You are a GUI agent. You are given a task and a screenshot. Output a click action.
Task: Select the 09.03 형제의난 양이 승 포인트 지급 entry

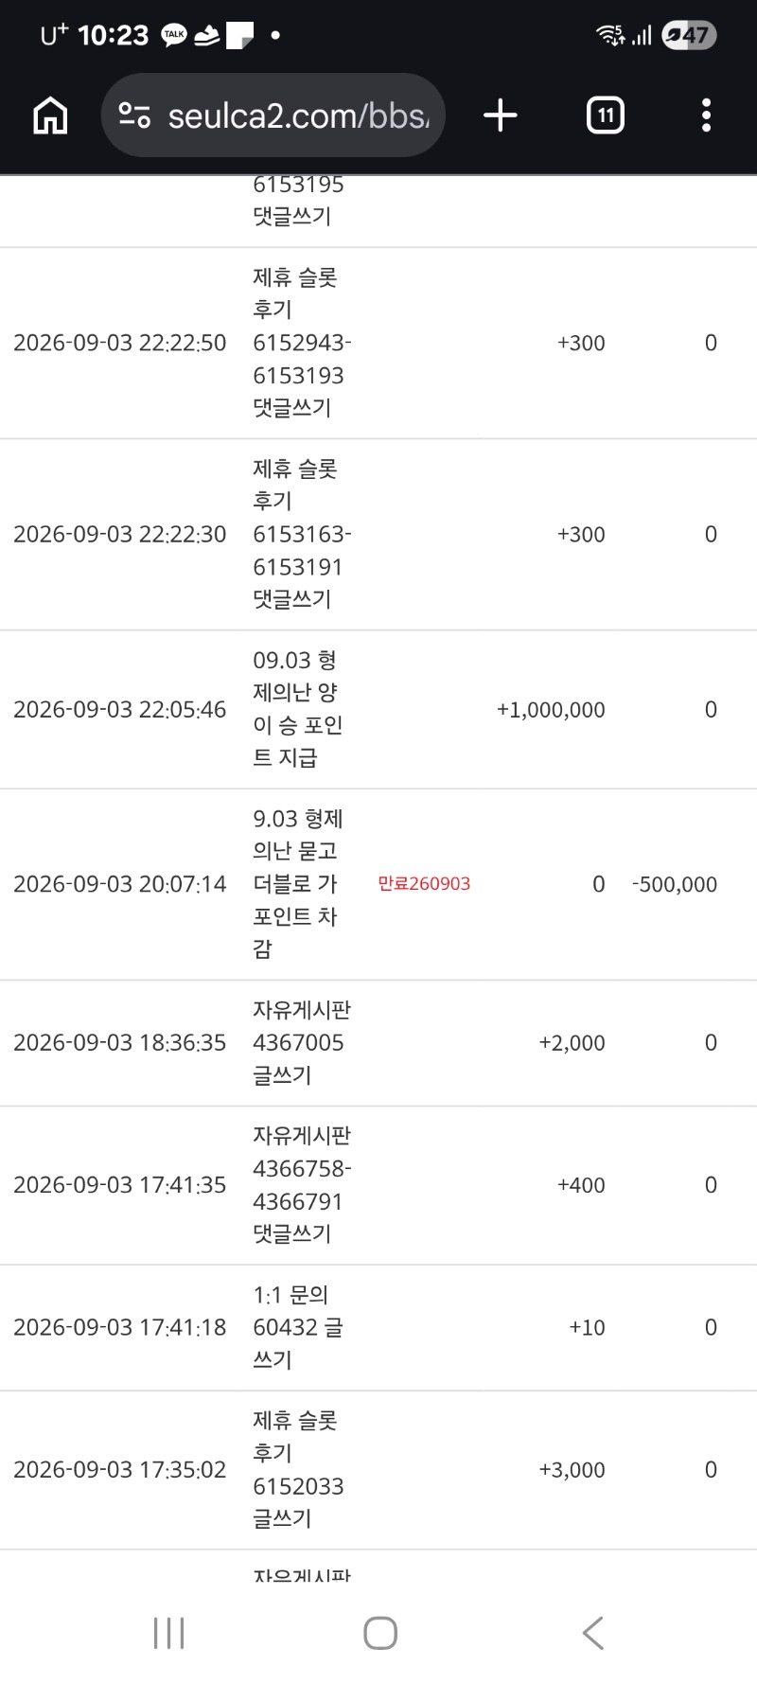(x=297, y=709)
